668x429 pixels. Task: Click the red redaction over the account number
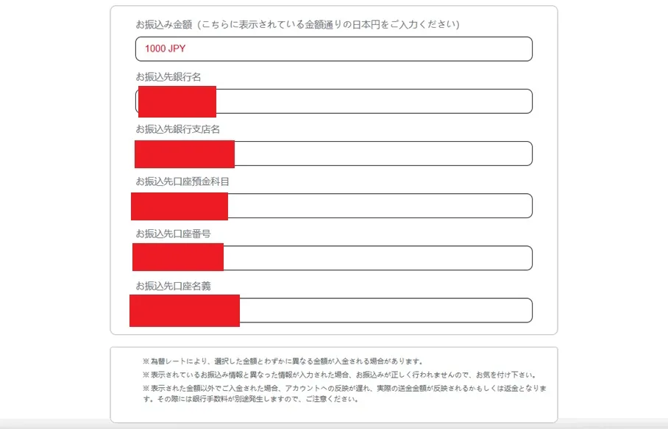pyautogui.click(x=177, y=258)
